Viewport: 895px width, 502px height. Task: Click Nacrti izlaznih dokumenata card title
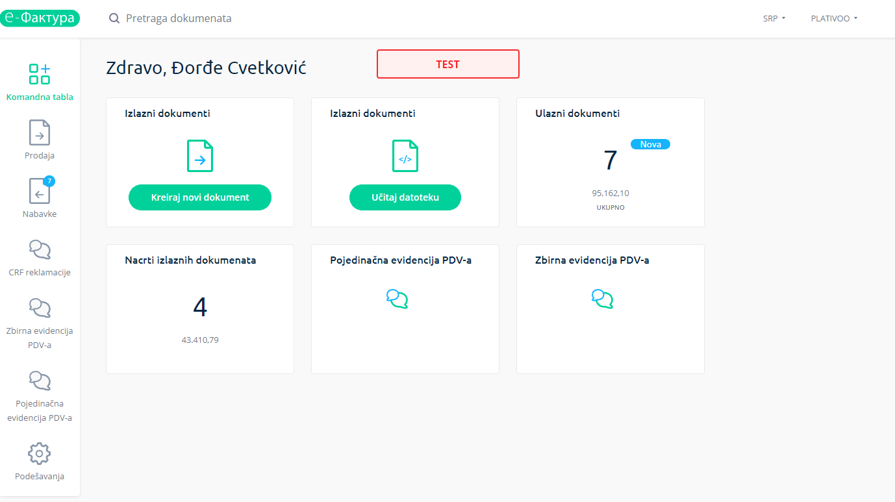point(190,260)
